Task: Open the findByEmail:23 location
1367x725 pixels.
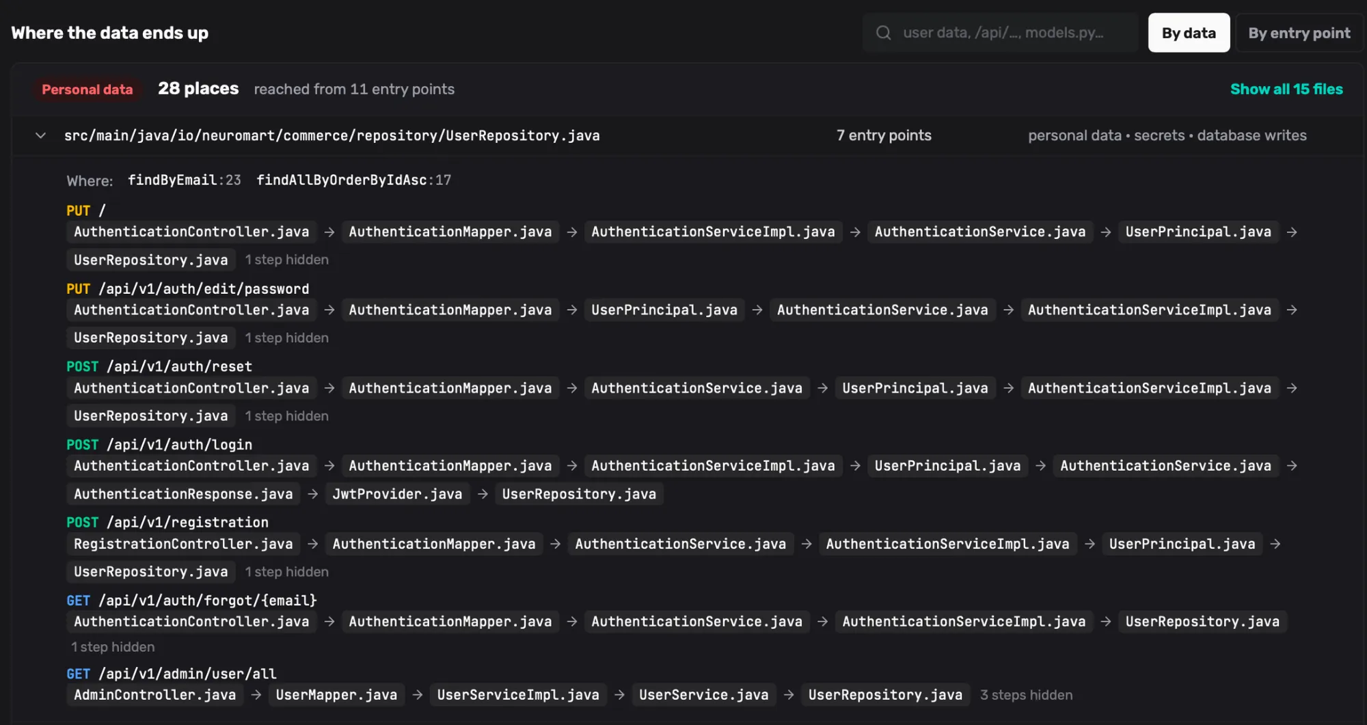Action: pos(185,180)
